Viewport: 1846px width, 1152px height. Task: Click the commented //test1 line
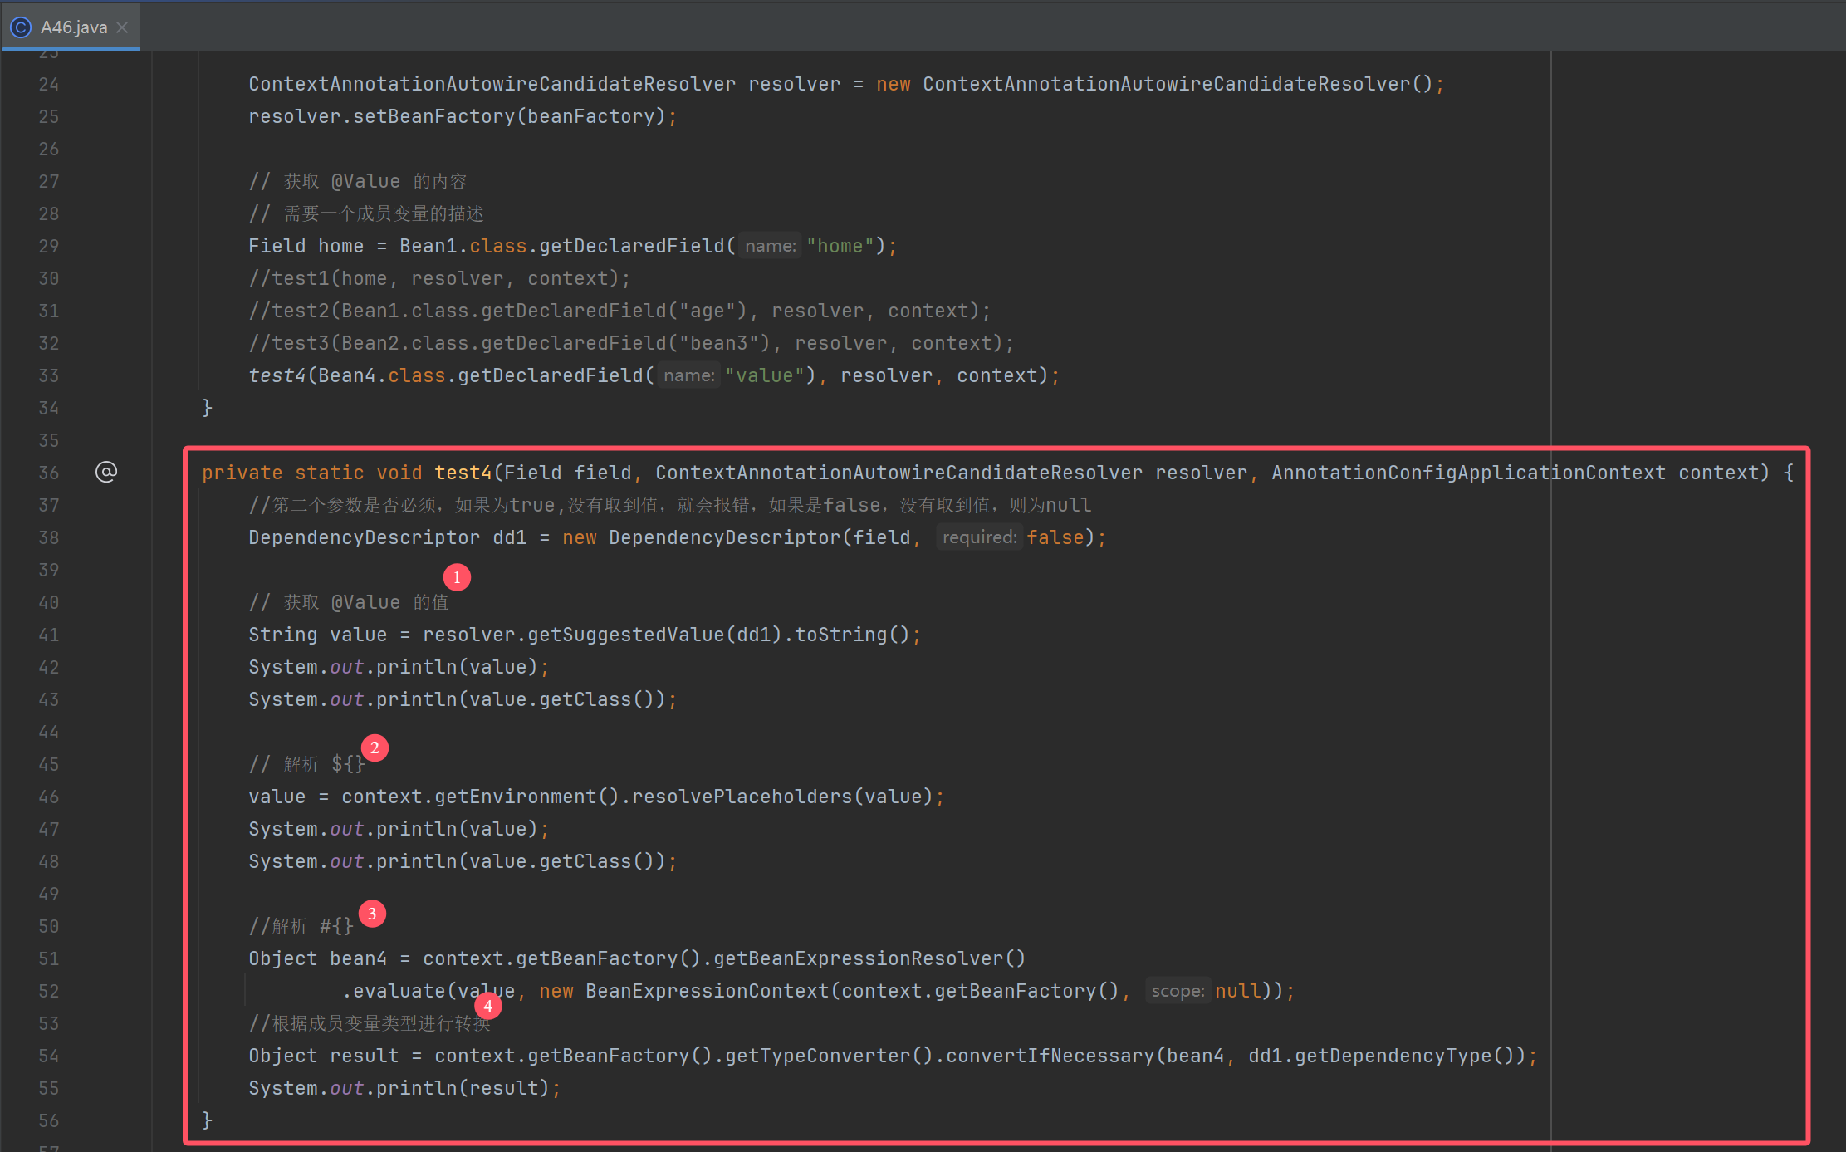439,278
